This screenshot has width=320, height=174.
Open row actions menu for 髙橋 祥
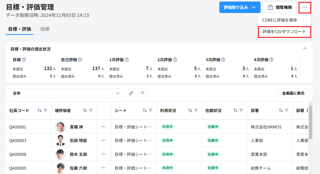click(103, 127)
